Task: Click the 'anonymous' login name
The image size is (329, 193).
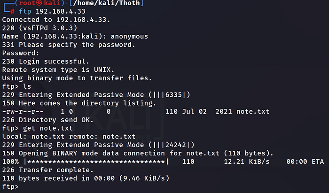Action: [128, 37]
